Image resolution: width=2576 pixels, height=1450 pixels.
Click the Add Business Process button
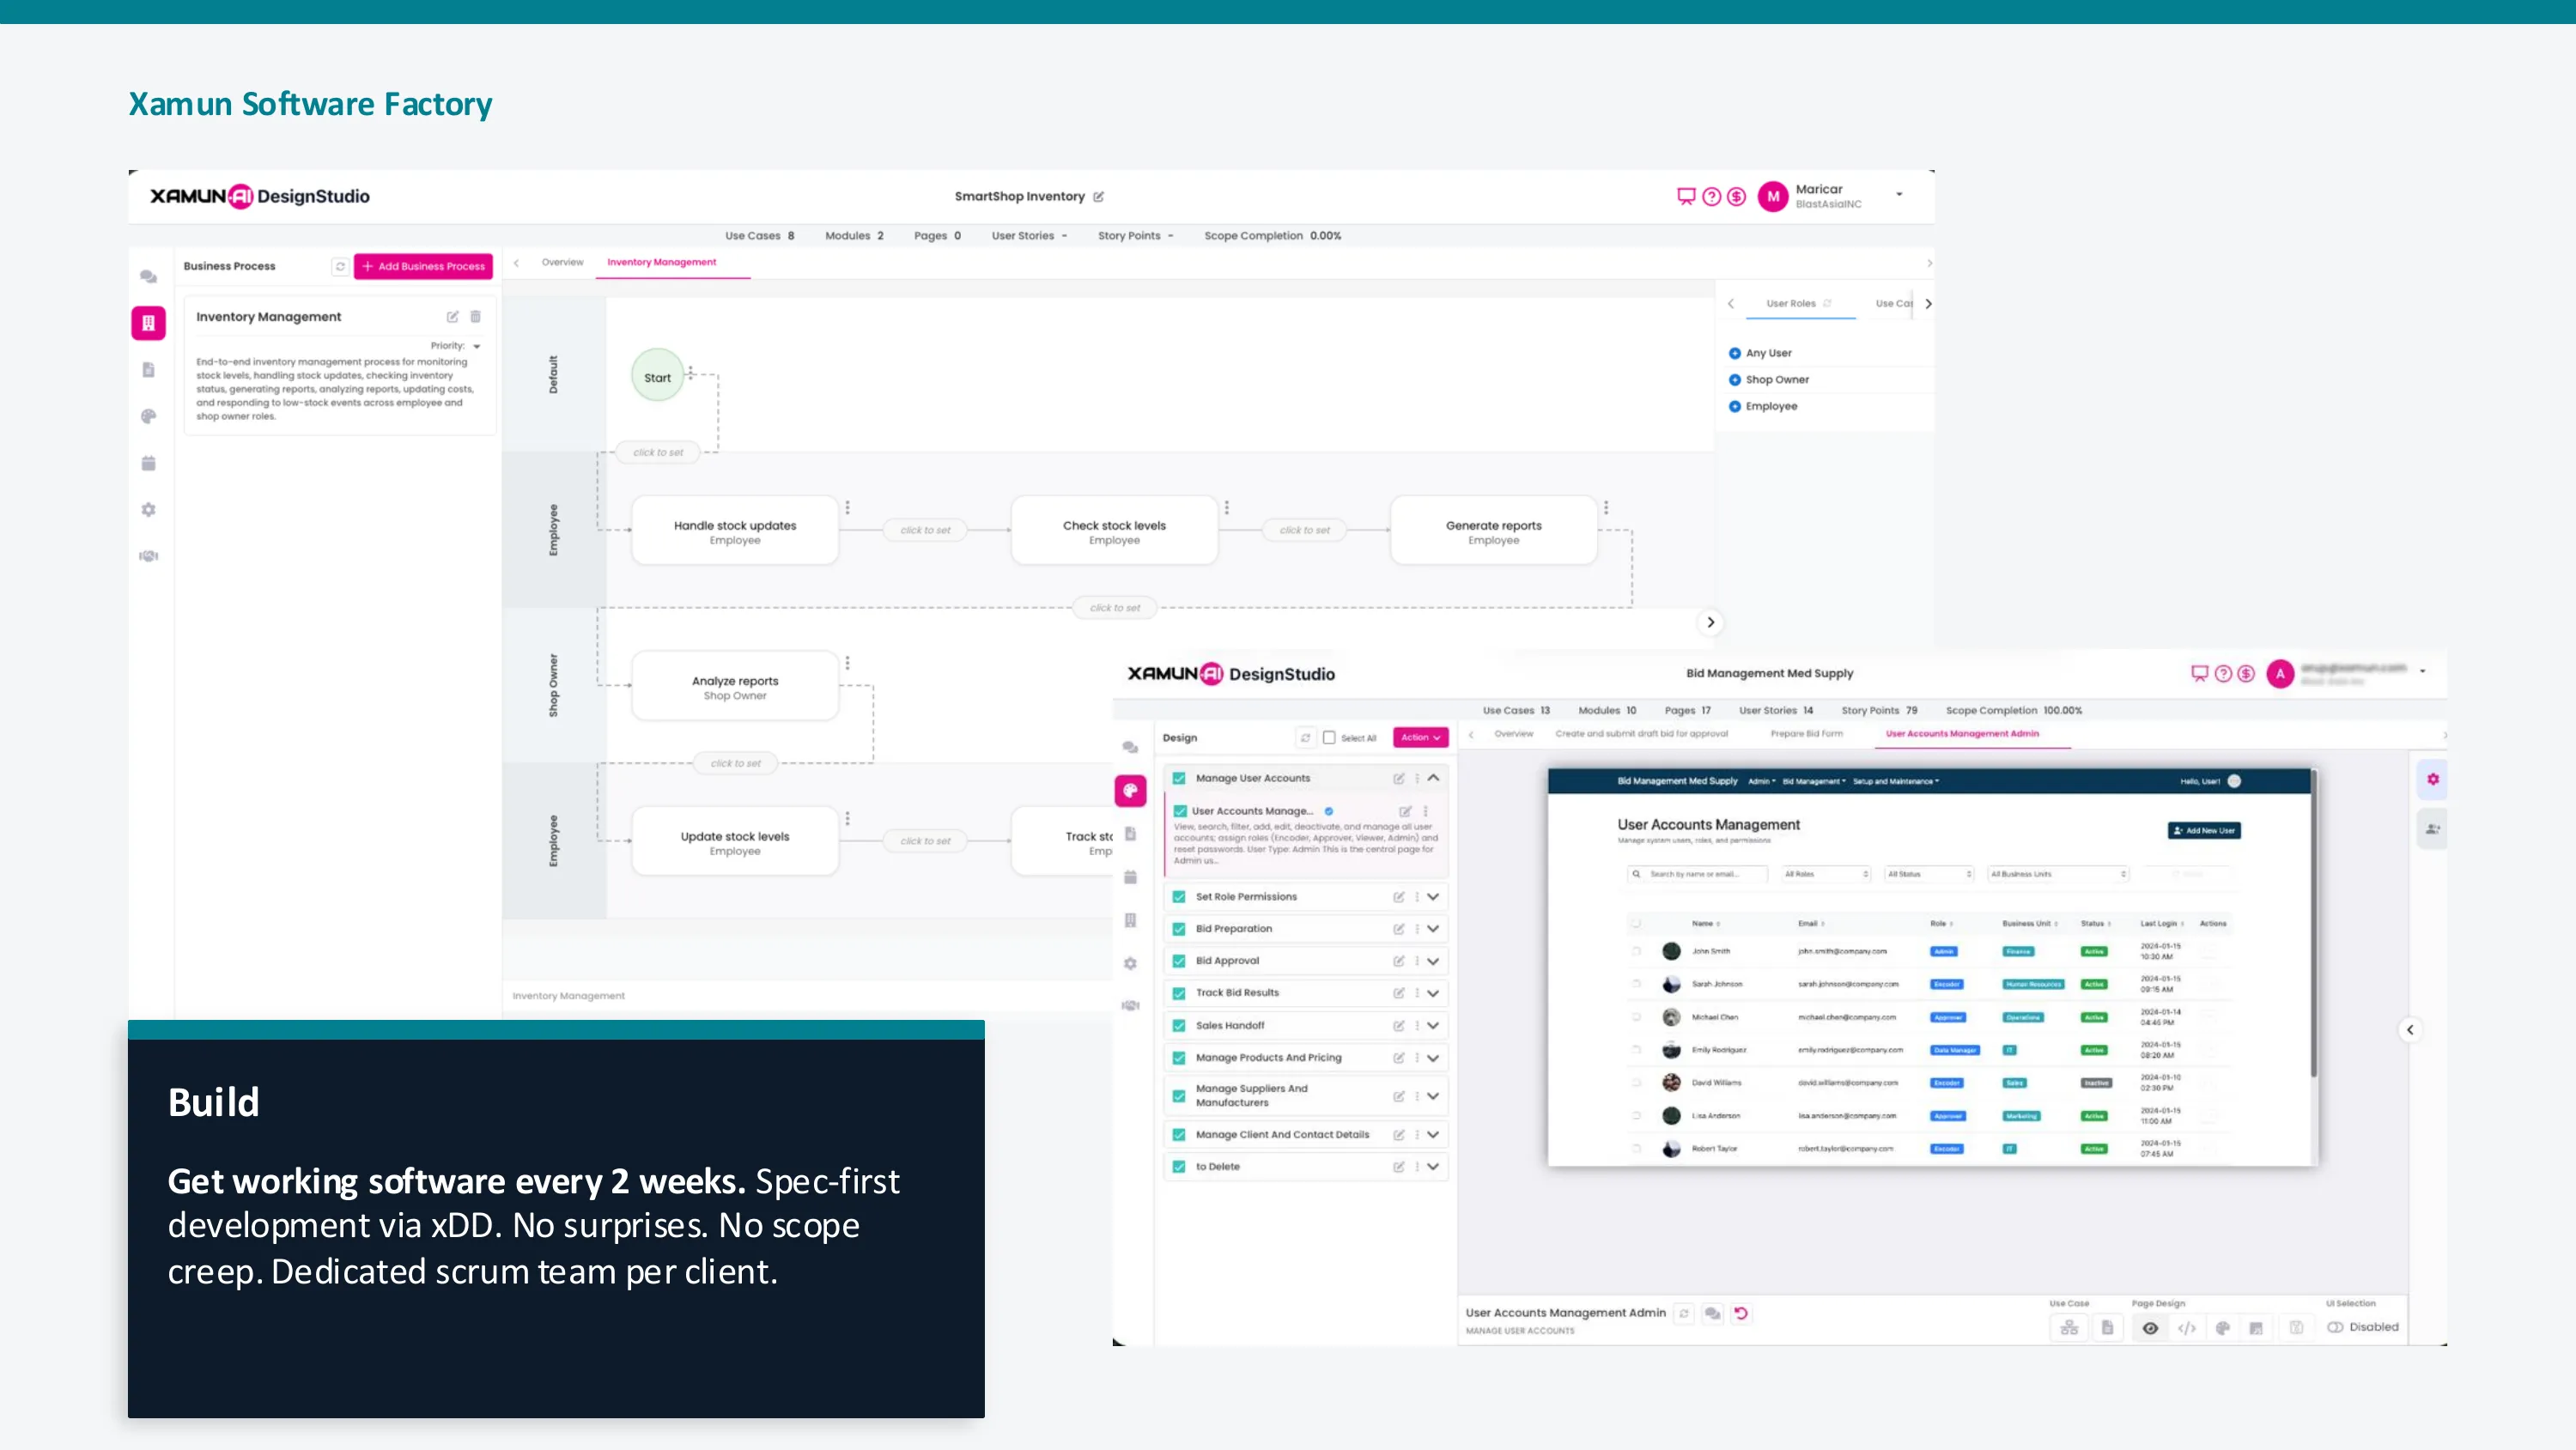tap(423, 266)
